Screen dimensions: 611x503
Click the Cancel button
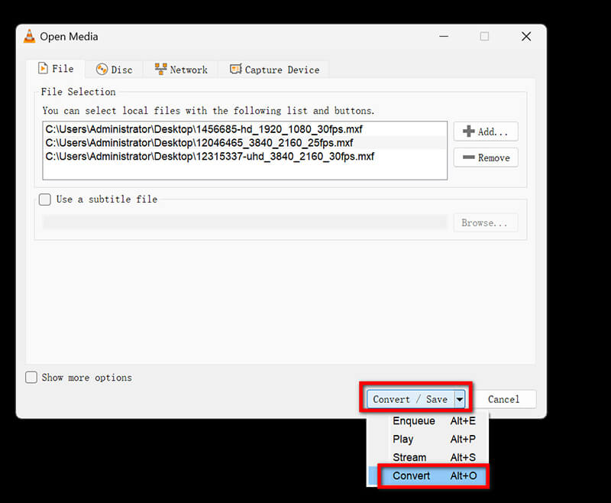pyautogui.click(x=503, y=399)
